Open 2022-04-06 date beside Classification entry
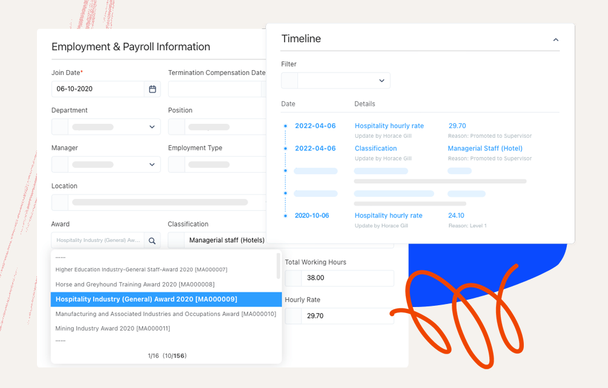Screen dimensions: 608x388 point(316,148)
